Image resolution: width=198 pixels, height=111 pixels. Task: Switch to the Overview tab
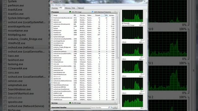(x=54, y=8)
